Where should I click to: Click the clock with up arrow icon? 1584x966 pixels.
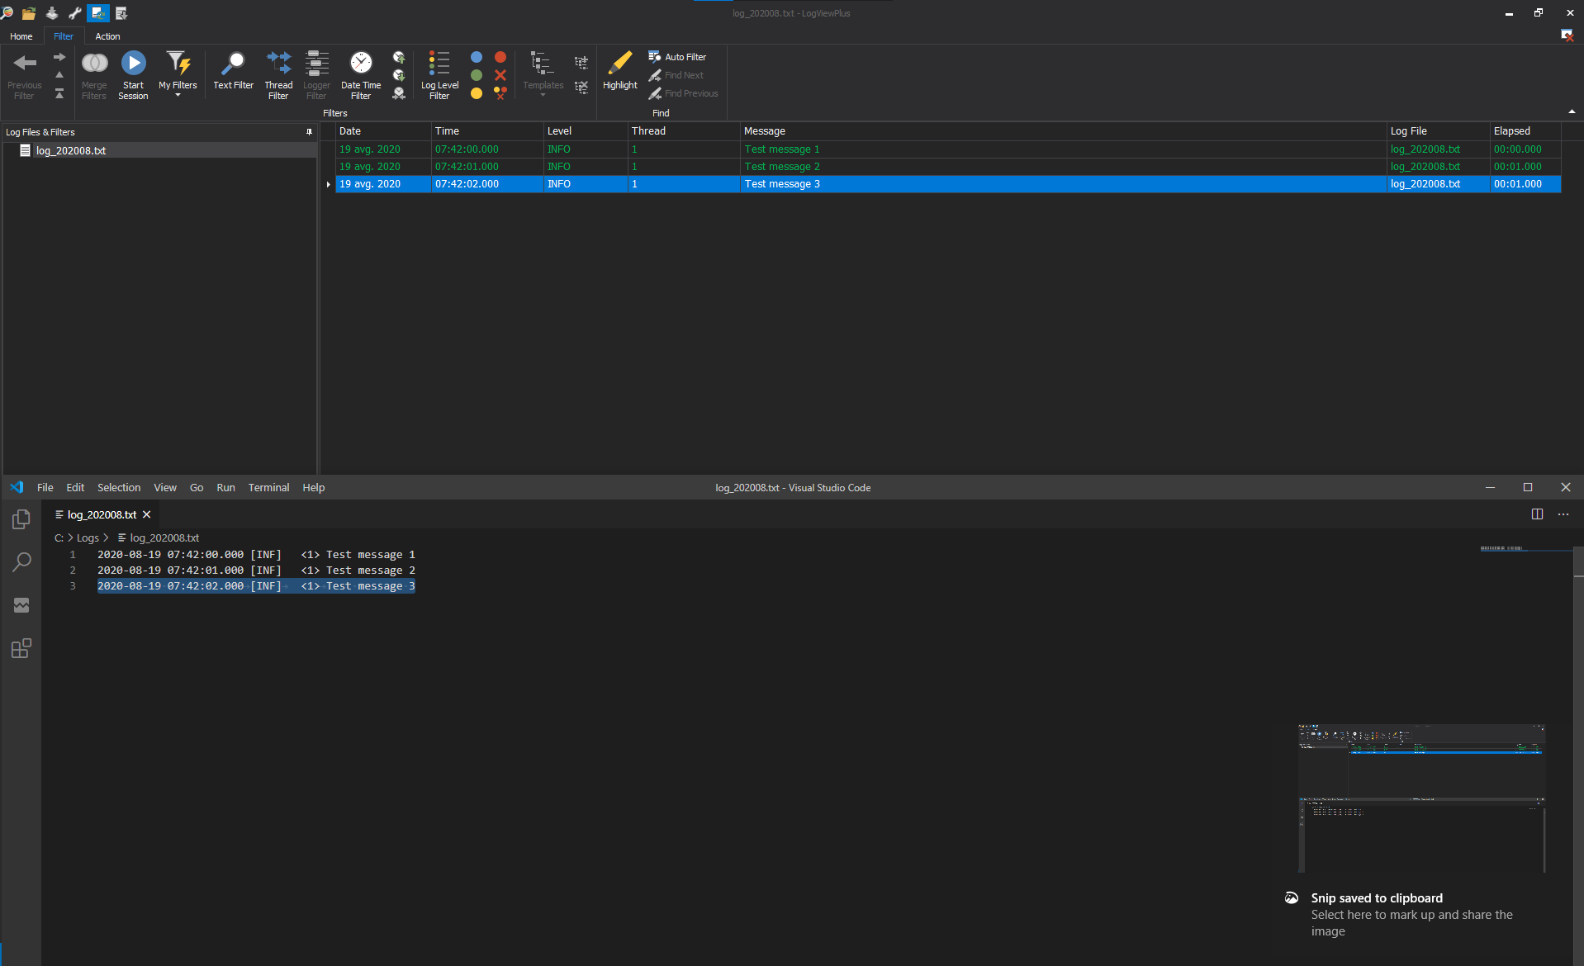click(399, 57)
